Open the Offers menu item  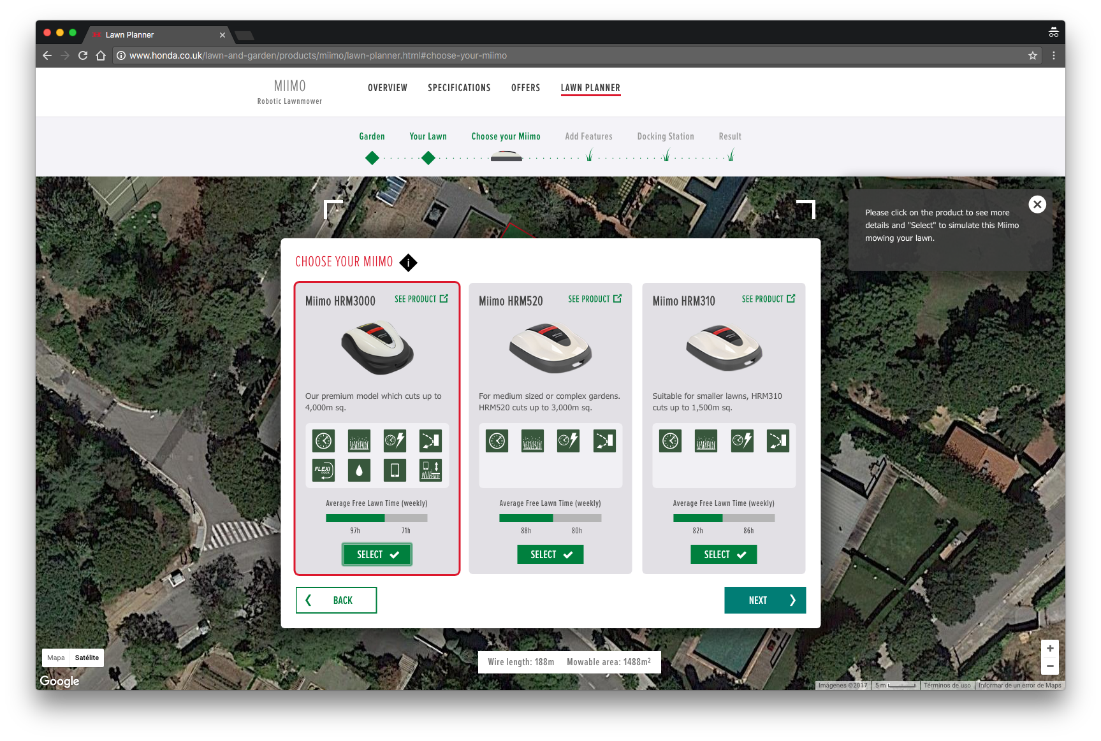[x=525, y=88]
